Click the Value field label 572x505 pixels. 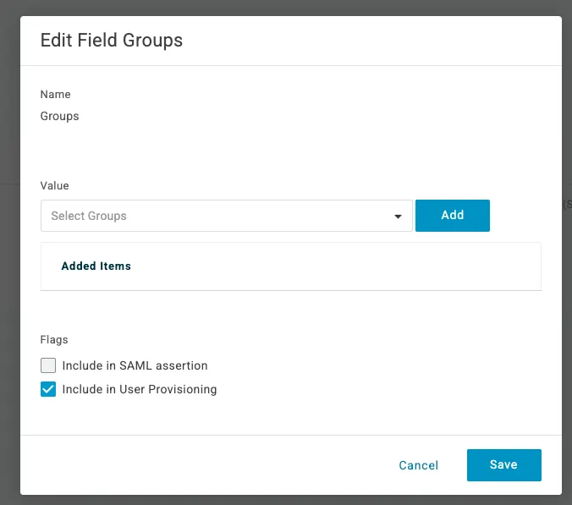click(x=55, y=185)
